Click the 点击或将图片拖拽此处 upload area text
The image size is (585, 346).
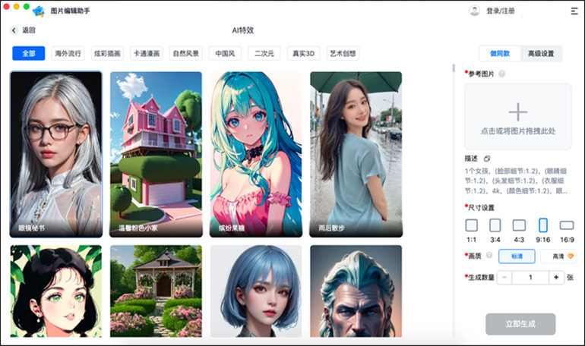(x=518, y=131)
